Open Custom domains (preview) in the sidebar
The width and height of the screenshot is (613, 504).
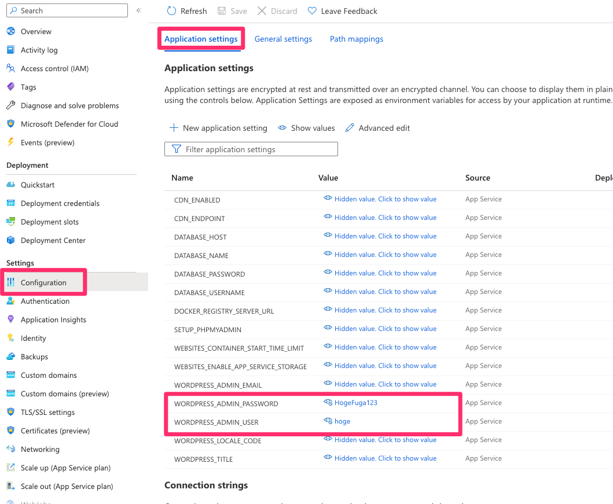coord(65,393)
